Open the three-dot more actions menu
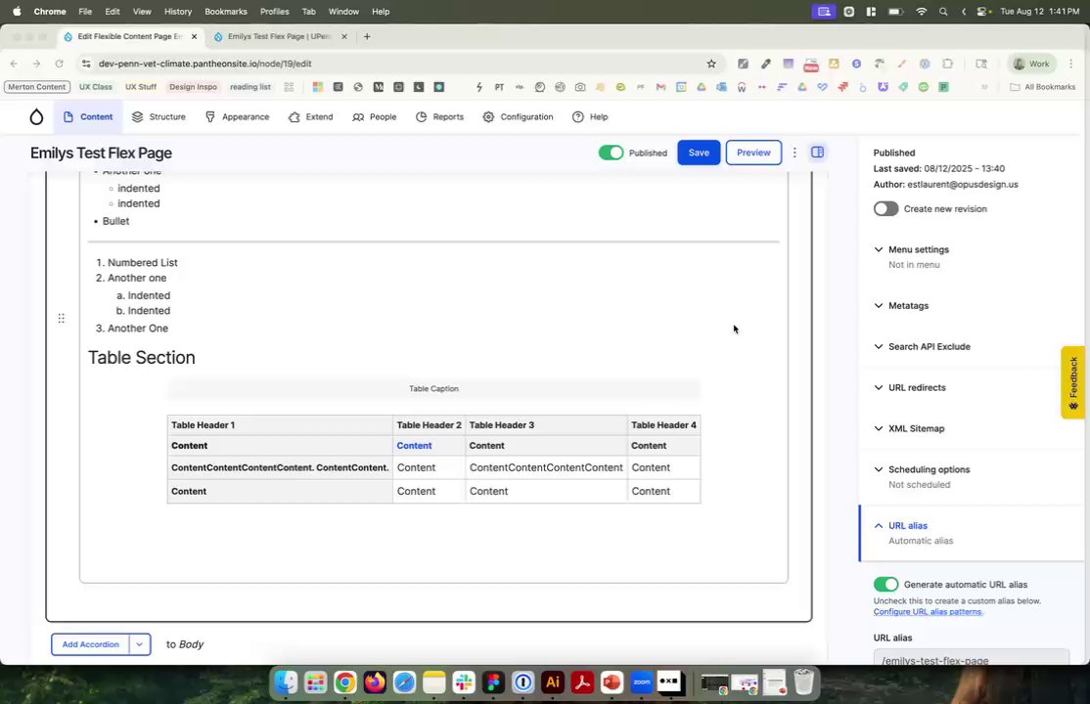The width and height of the screenshot is (1090, 704). pos(795,153)
